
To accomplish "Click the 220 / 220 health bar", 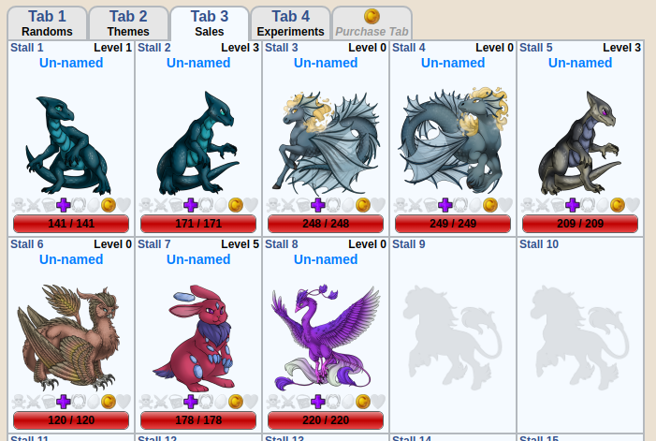I will (x=326, y=420).
